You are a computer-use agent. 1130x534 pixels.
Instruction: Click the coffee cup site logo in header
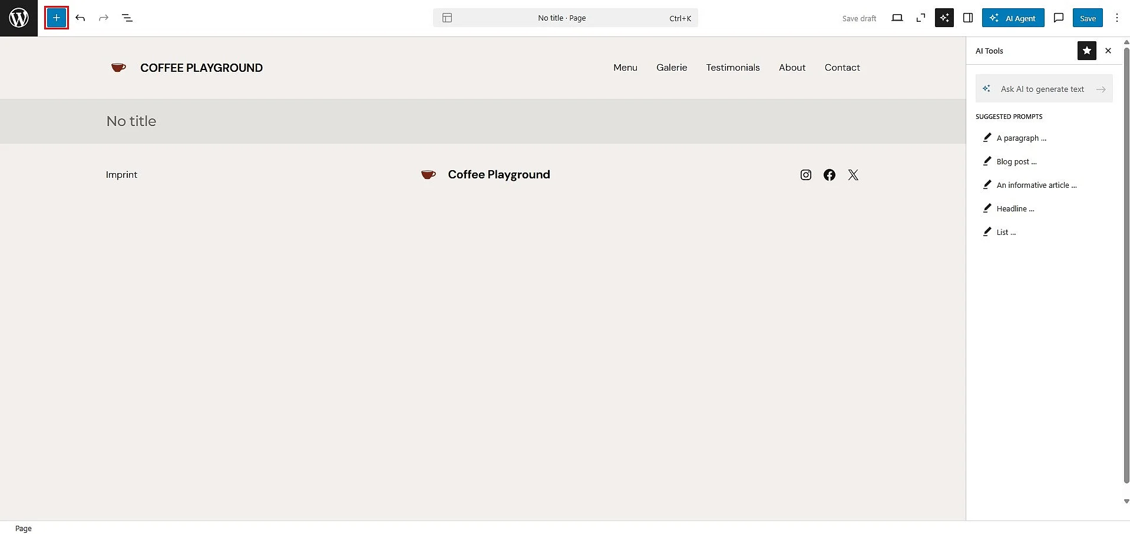[118, 68]
